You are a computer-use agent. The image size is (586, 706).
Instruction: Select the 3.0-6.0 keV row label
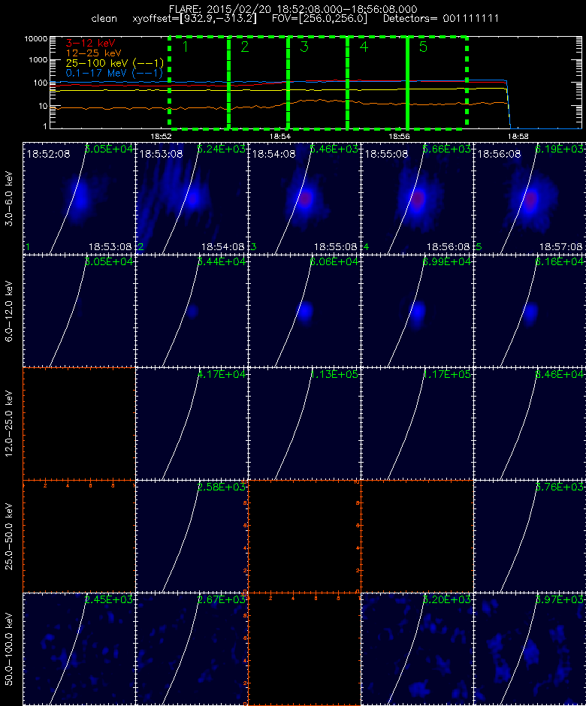9,198
